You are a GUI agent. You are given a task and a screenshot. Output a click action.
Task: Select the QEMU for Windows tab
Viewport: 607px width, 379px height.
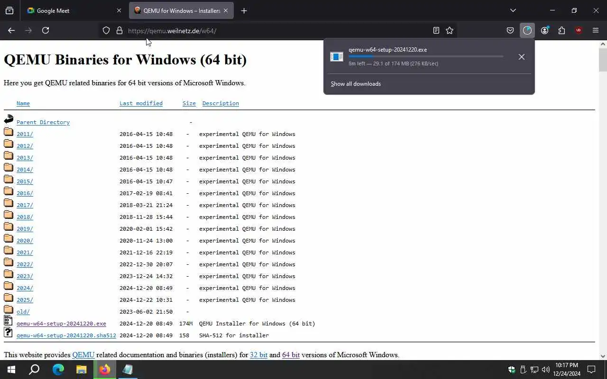181,10
